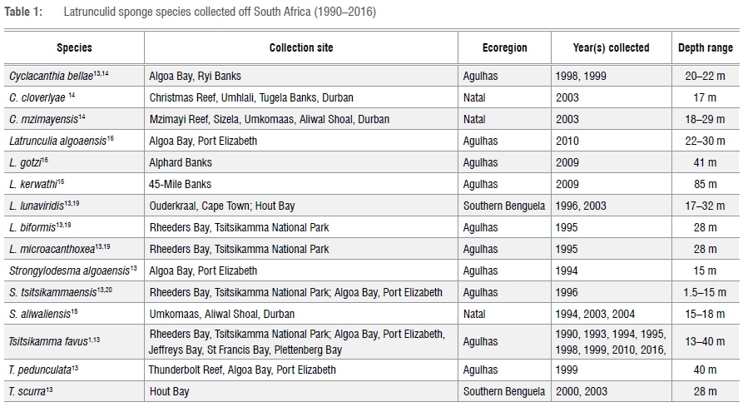This screenshot has width=743, height=407.
Task: Select the Ecoregion column header
Action: pos(504,48)
